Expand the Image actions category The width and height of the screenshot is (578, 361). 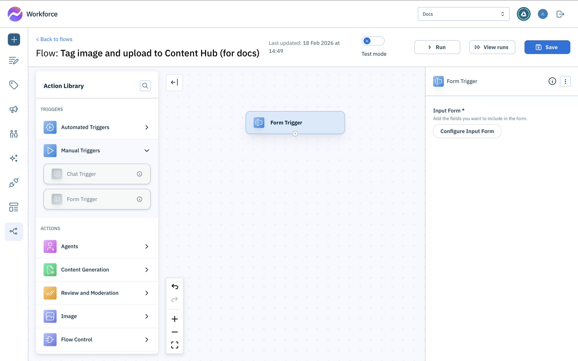point(147,316)
